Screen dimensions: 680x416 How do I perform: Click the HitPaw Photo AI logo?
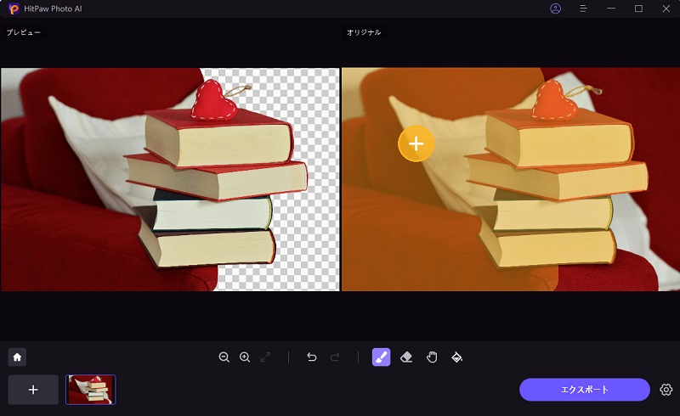(x=14, y=8)
